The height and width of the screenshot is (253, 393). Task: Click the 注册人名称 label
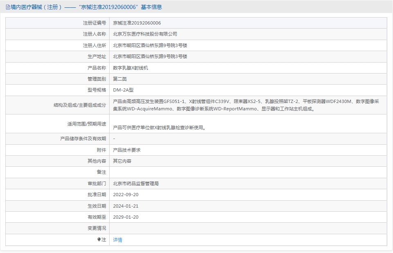pos(95,34)
